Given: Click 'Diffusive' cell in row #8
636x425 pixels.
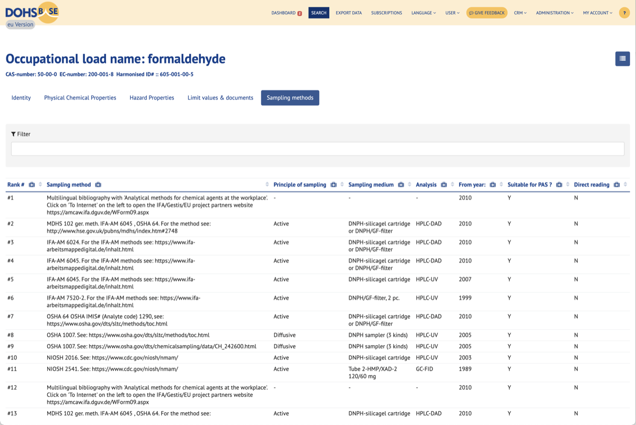Looking at the screenshot, I should pyautogui.click(x=285, y=335).
